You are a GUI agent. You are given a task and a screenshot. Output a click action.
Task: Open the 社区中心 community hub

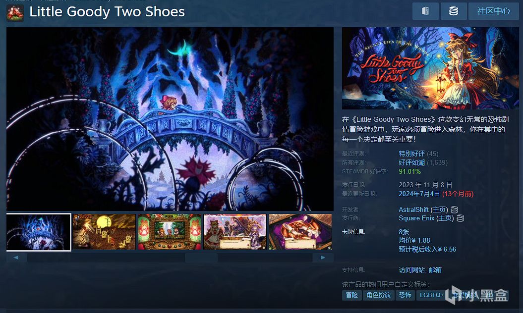coord(493,11)
